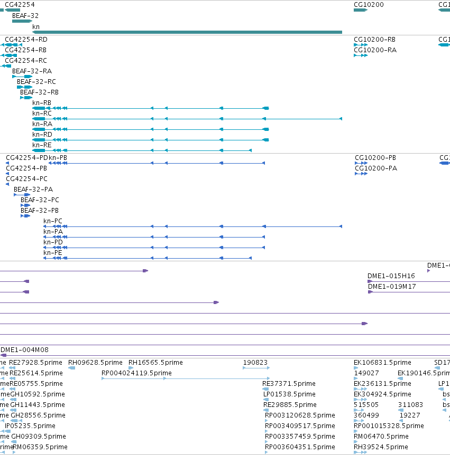Viewport: 450px width, 455px height.
Task: Click EST label RE27928.5prime
Action: (x=35, y=363)
